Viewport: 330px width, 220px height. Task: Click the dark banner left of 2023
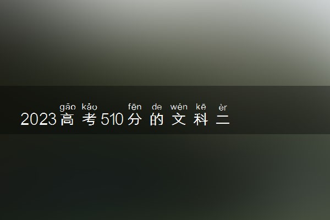[x=10, y=110]
